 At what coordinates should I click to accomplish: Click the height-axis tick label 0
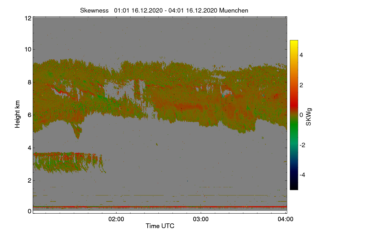(x=30, y=211)
